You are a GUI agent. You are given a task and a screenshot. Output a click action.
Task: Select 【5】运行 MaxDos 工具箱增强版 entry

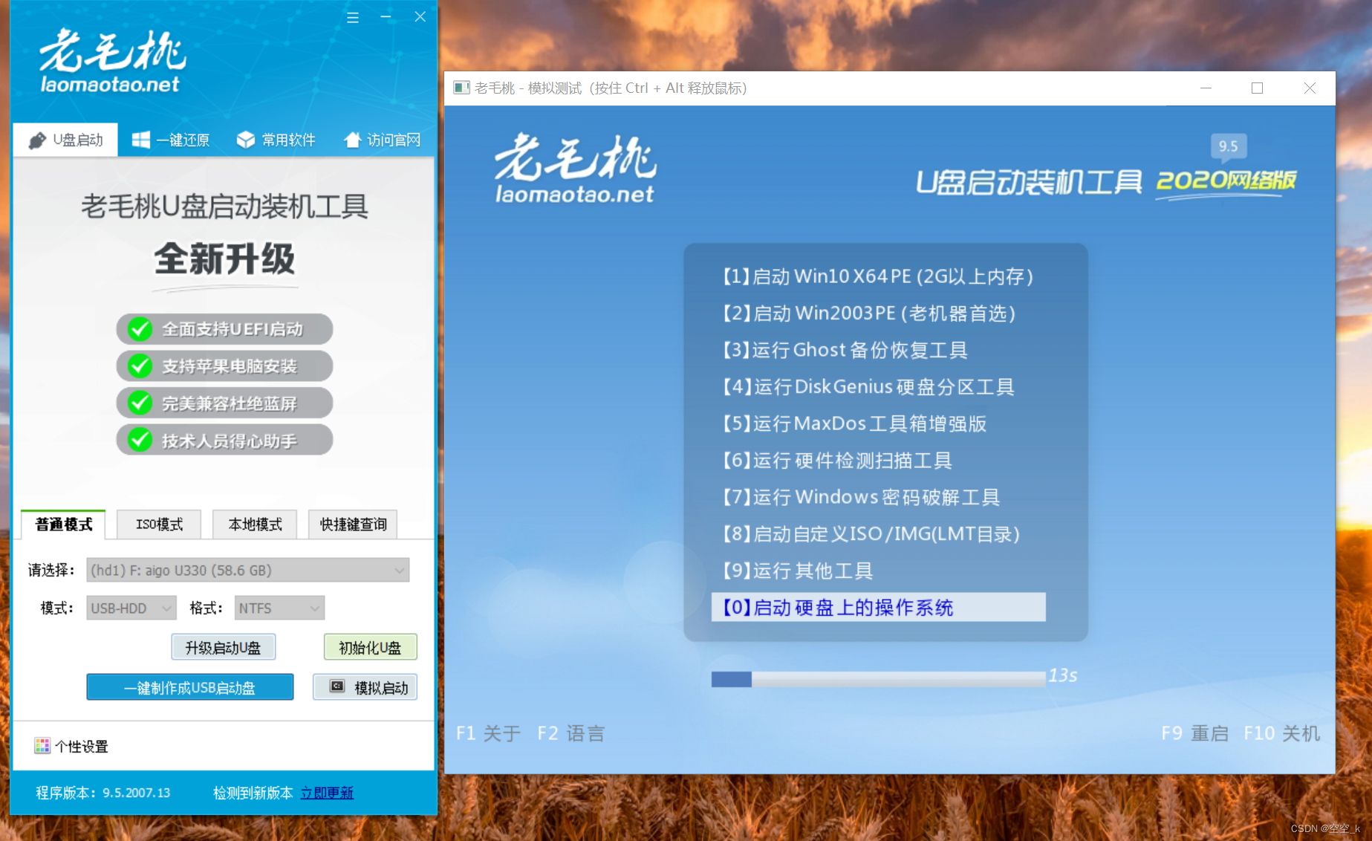point(878,423)
